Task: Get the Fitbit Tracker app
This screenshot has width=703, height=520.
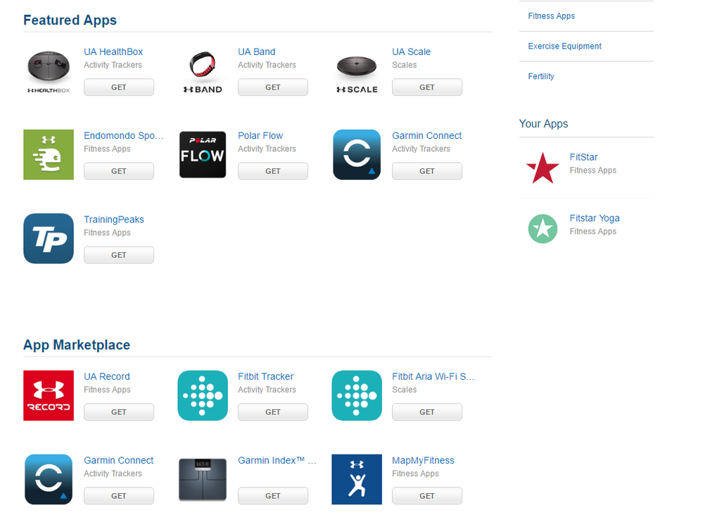Action: [273, 411]
